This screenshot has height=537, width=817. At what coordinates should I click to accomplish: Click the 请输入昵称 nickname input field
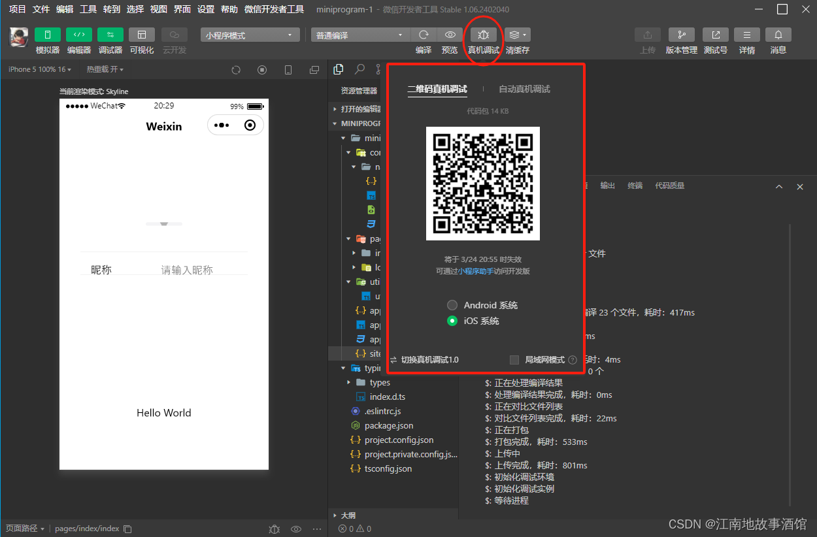187,270
